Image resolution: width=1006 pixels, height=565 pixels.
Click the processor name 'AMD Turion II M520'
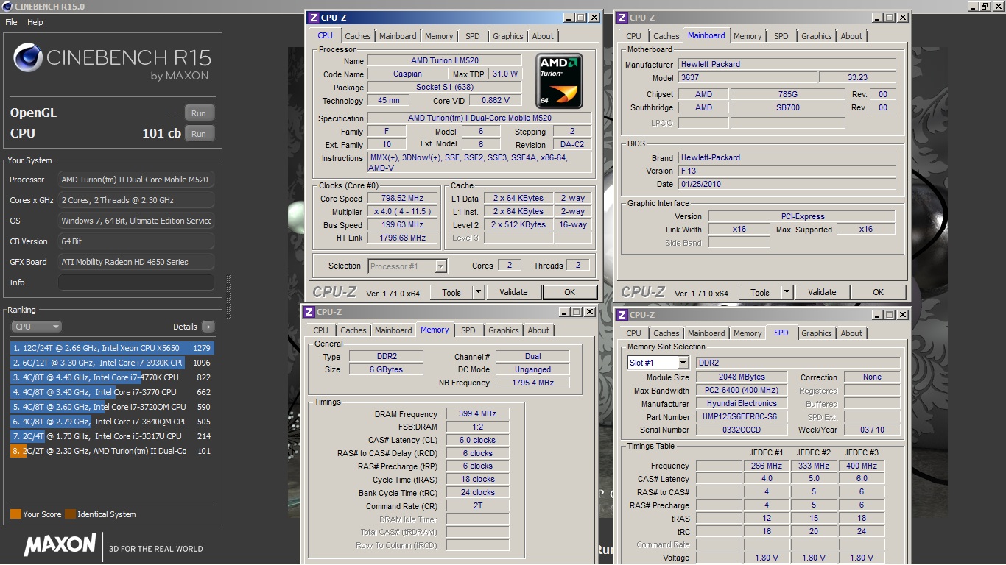coord(445,60)
